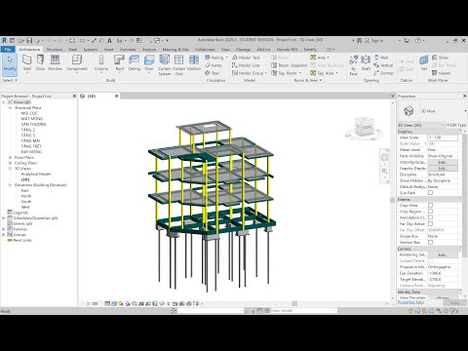Viewport: 468px width, 351px height.
Task: Select the Model Line tool
Action: pyautogui.click(x=246, y=65)
